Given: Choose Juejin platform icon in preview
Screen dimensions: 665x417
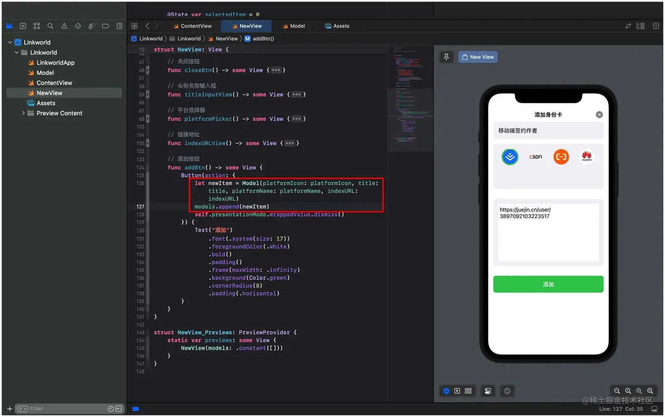Looking at the screenshot, I should click(510, 157).
